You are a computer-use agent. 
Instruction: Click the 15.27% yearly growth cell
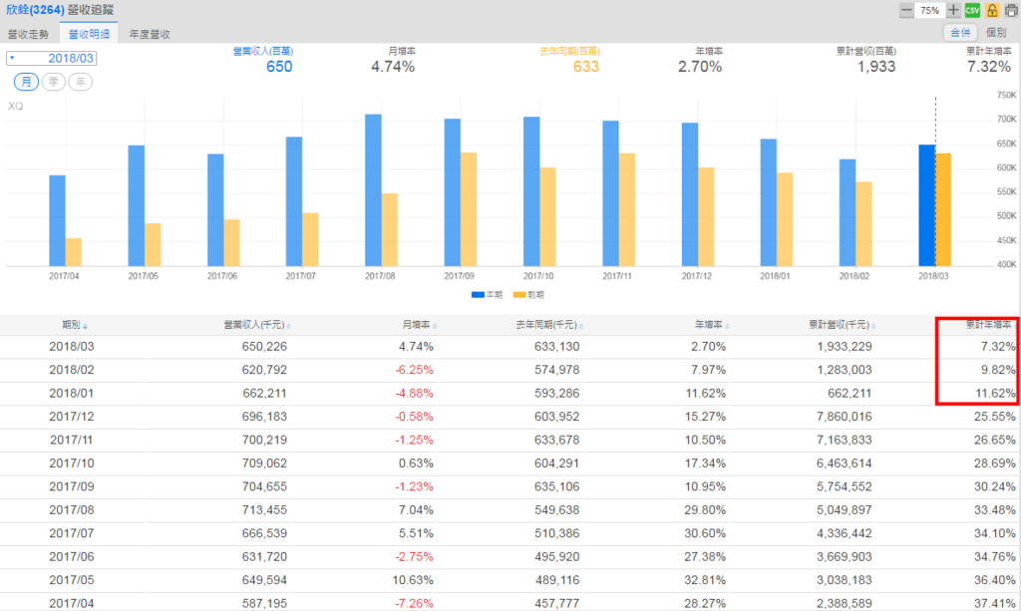[x=705, y=417]
